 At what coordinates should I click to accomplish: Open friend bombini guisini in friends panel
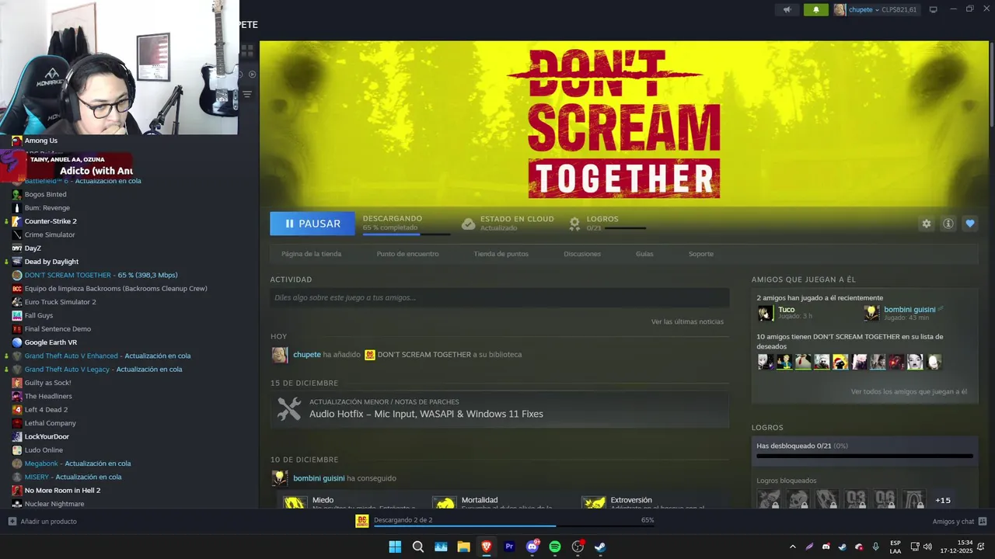coord(909,310)
